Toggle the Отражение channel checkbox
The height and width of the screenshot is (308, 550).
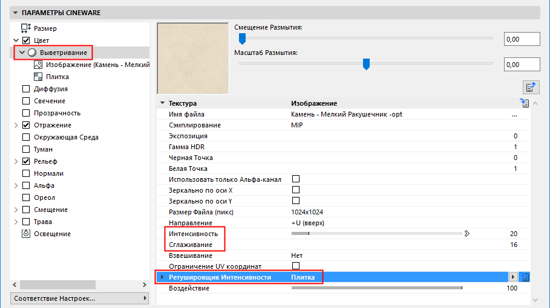point(26,125)
